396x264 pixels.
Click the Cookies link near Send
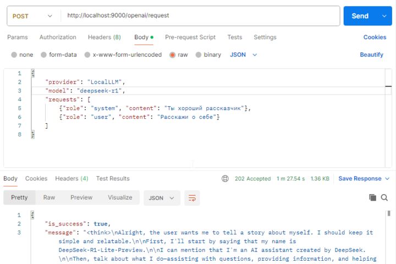point(375,37)
